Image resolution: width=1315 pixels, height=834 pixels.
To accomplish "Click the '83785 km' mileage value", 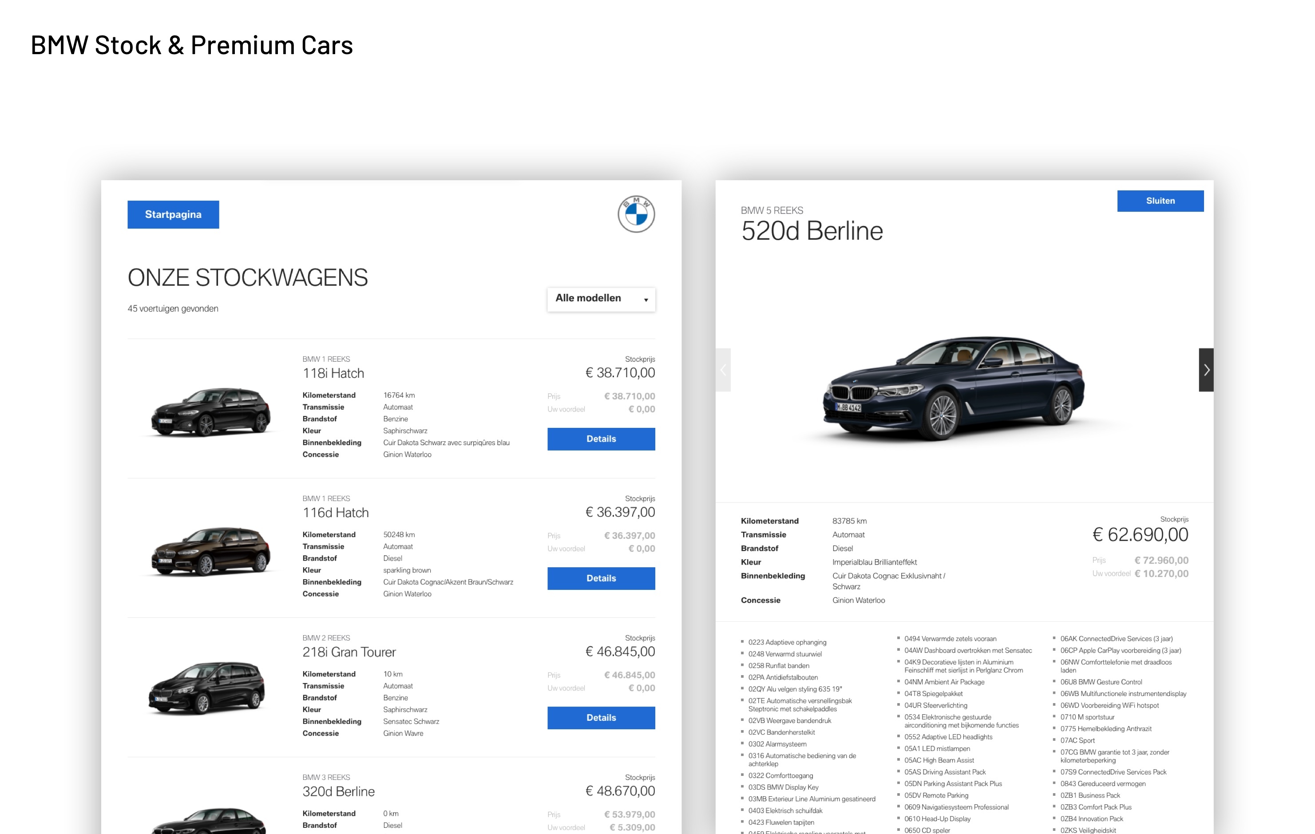I will [849, 521].
